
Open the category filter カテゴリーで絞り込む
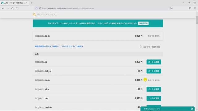[150, 47]
